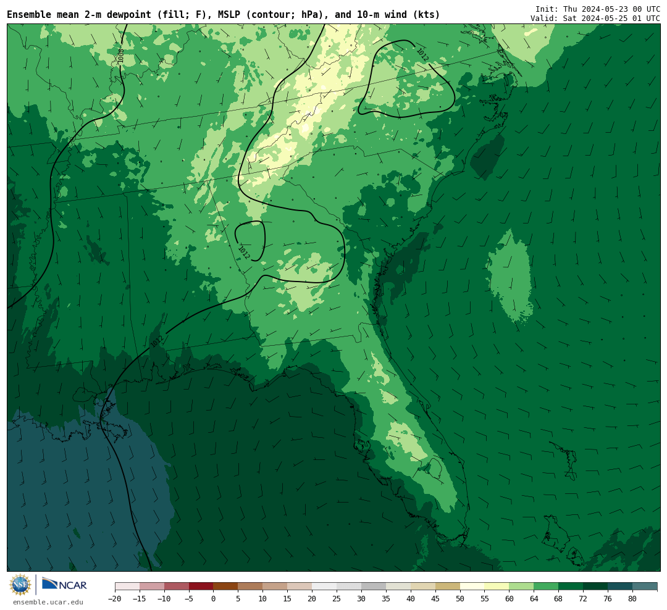Screen dimensions: 667x610
Task: Pick the dark red swatch between -5 and 0
Action: coord(201,587)
